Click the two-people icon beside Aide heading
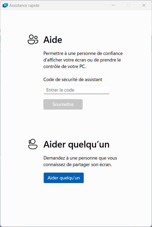The image size is (152, 227). [33, 39]
